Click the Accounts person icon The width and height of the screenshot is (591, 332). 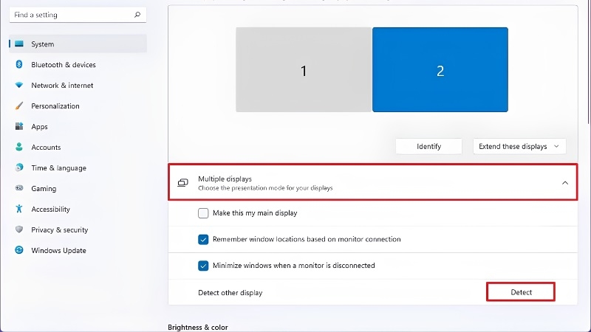click(19, 147)
